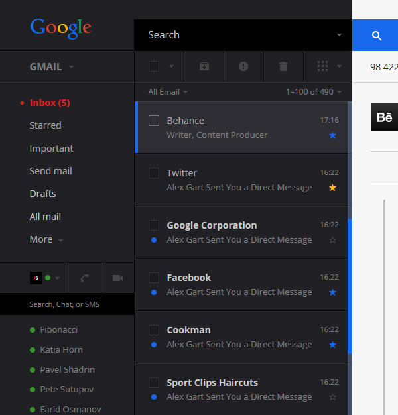Click the Search, Chat, or SMS field
Screen dimensions: 398x415
[x=67, y=304]
